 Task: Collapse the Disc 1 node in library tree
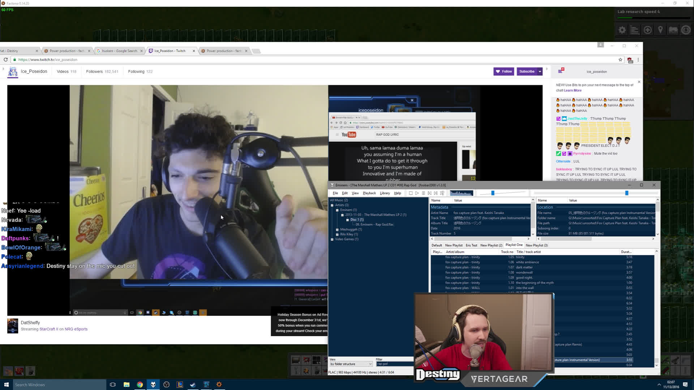(347, 220)
